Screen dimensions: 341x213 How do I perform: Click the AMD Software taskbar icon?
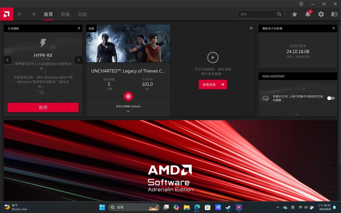(239, 207)
